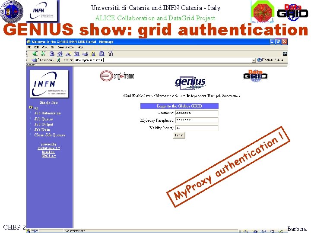The image size is (311, 233).
Task: Click the Search icon in Netscape toolbar
Action: 68,54
